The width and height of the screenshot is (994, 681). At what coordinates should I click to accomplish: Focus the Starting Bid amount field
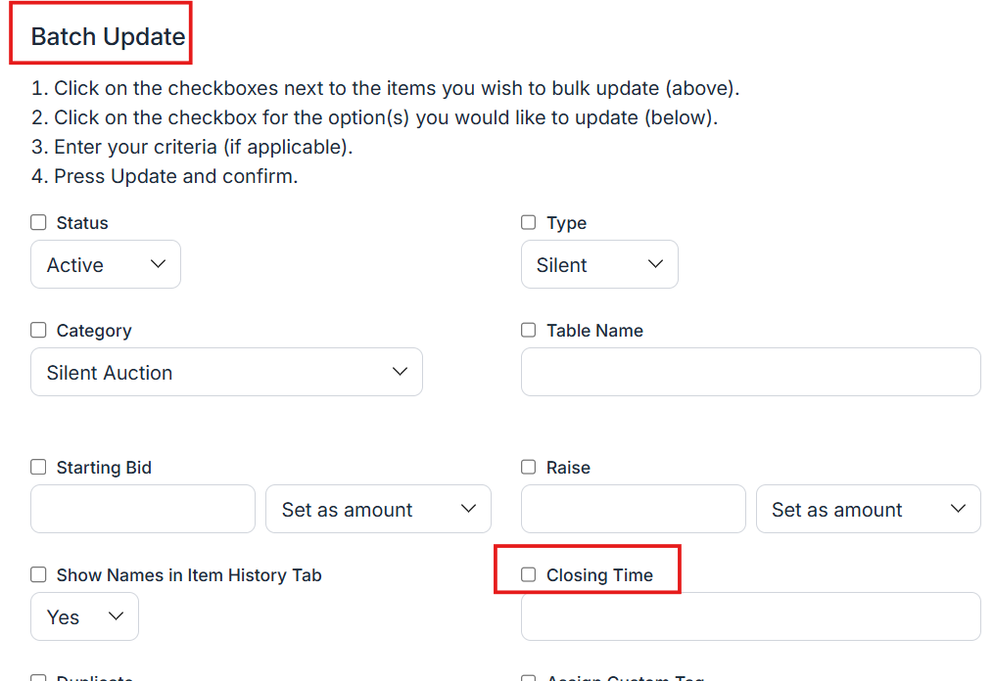click(143, 510)
